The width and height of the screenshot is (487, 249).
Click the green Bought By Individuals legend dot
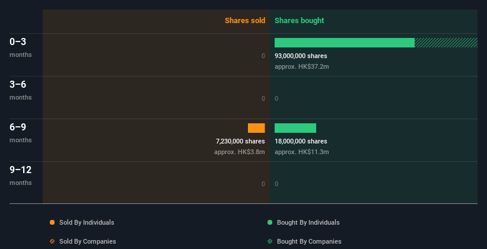[270, 222]
